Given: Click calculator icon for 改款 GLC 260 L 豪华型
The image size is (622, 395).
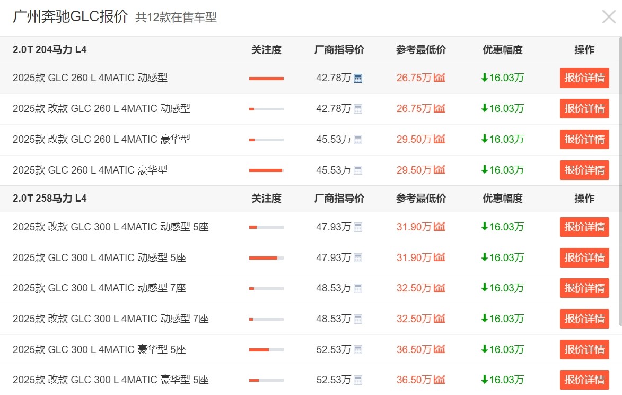Looking at the screenshot, I should 358,140.
